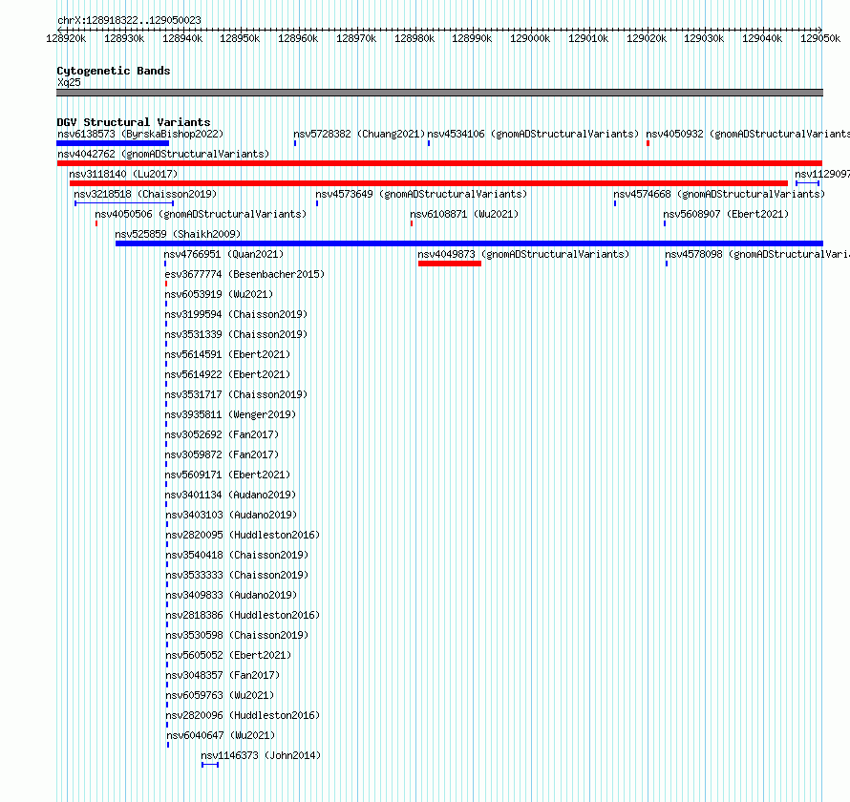Open nsv4042762 (gnomADStructuralVariants) label

pos(163,154)
